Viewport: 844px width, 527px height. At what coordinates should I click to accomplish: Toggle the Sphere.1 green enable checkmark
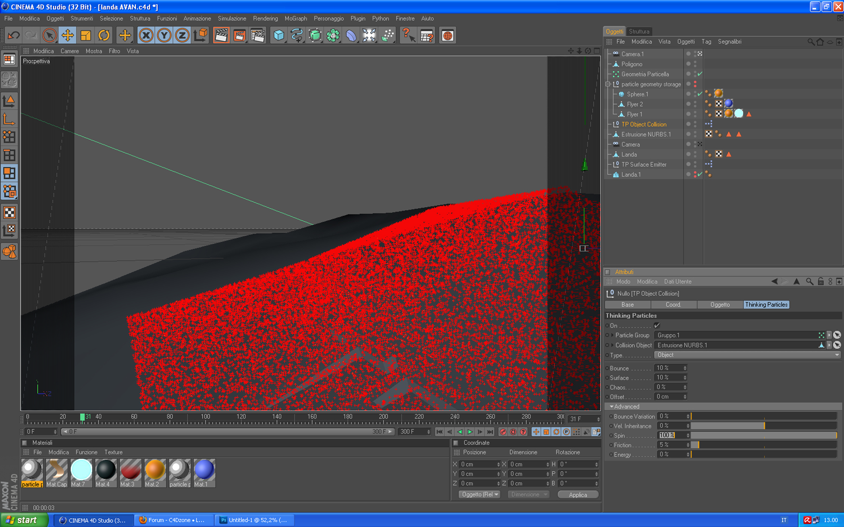[700, 94]
